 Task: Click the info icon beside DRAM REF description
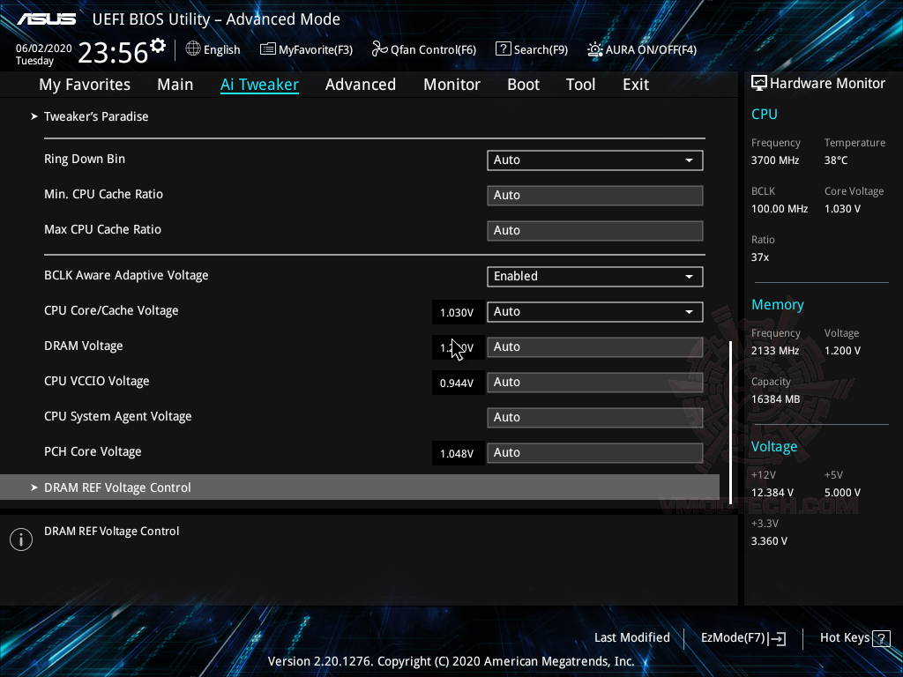[20, 539]
